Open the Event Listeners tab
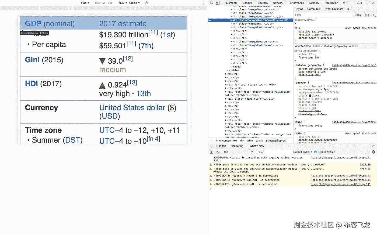 pyautogui.click(x=334, y=9)
